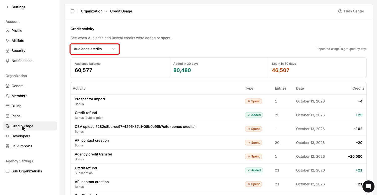Click the Spent in 30 days 46,507

281,70
